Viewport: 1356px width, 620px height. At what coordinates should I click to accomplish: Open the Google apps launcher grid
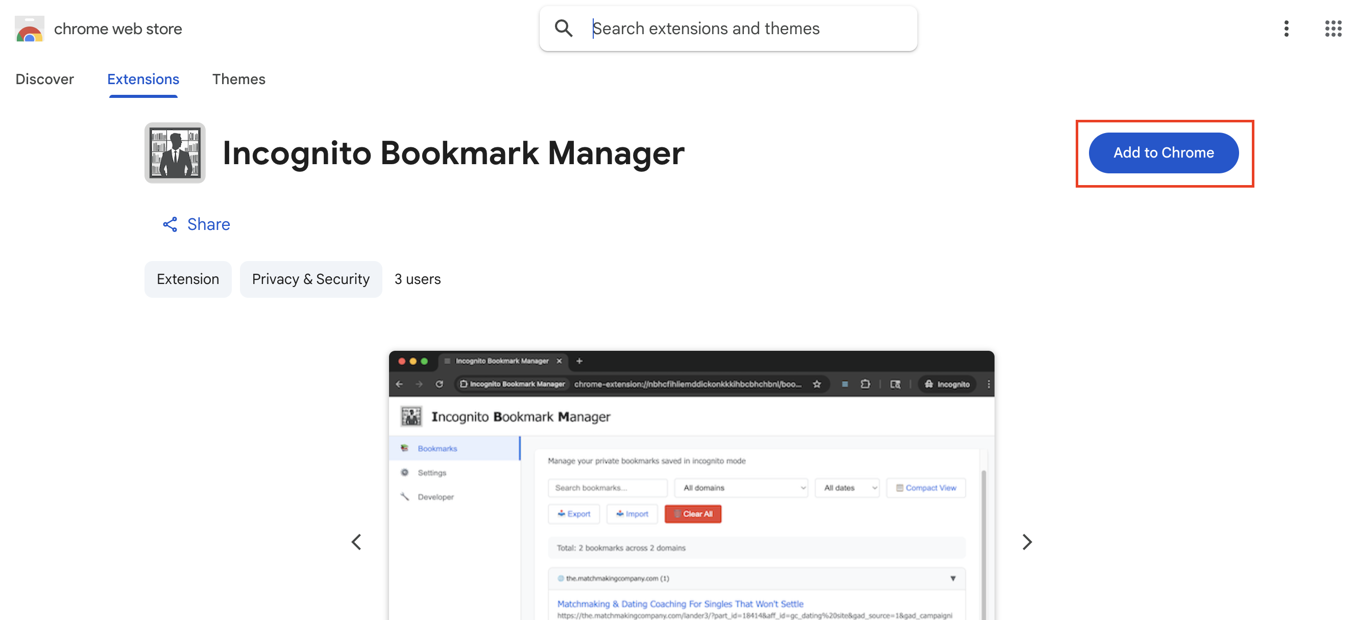point(1333,29)
